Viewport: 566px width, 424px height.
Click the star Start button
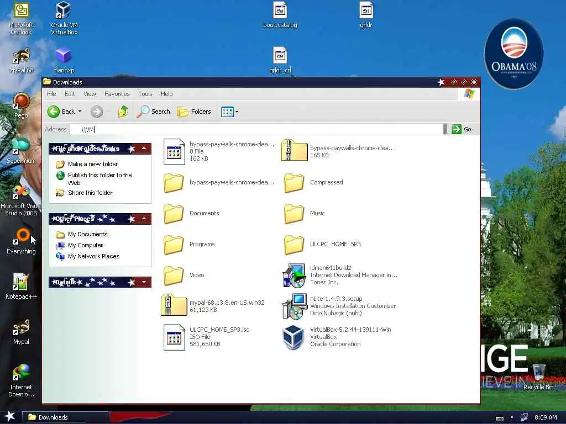(x=10, y=416)
